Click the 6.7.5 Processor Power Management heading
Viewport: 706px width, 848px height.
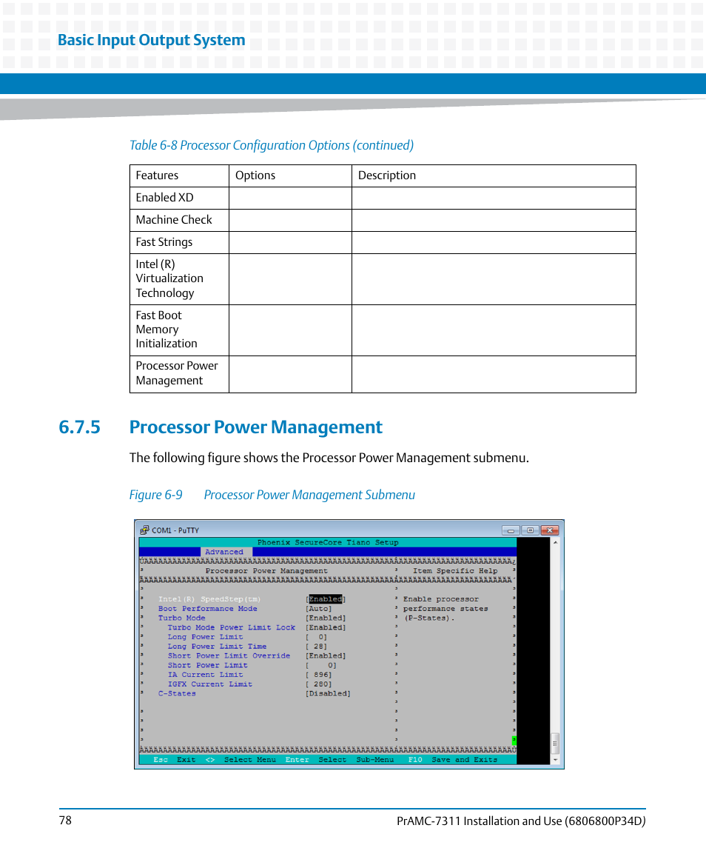221,427
